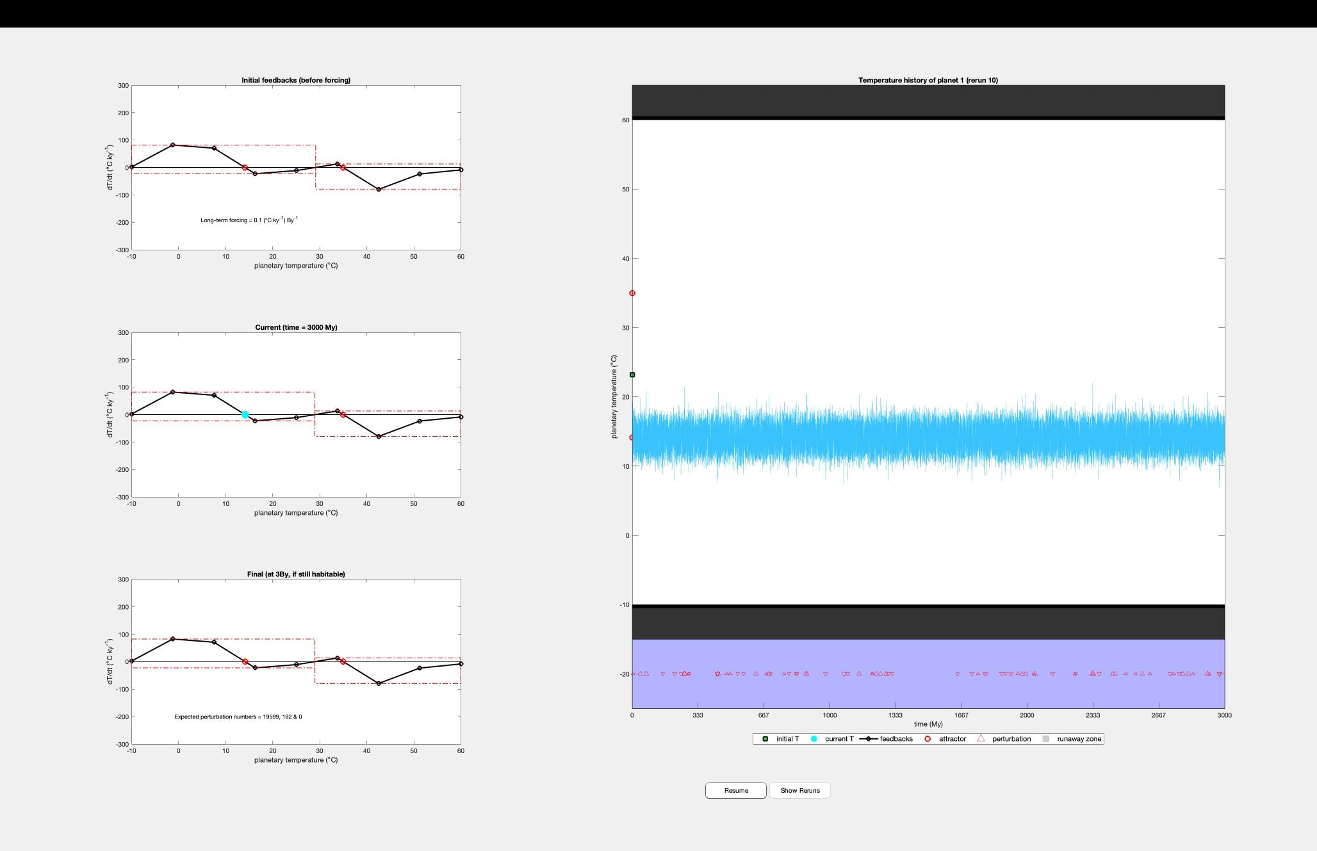Click title 'Temperature history of planet 1 (rerun 10)'
This screenshot has width=1317, height=851.
point(928,80)
